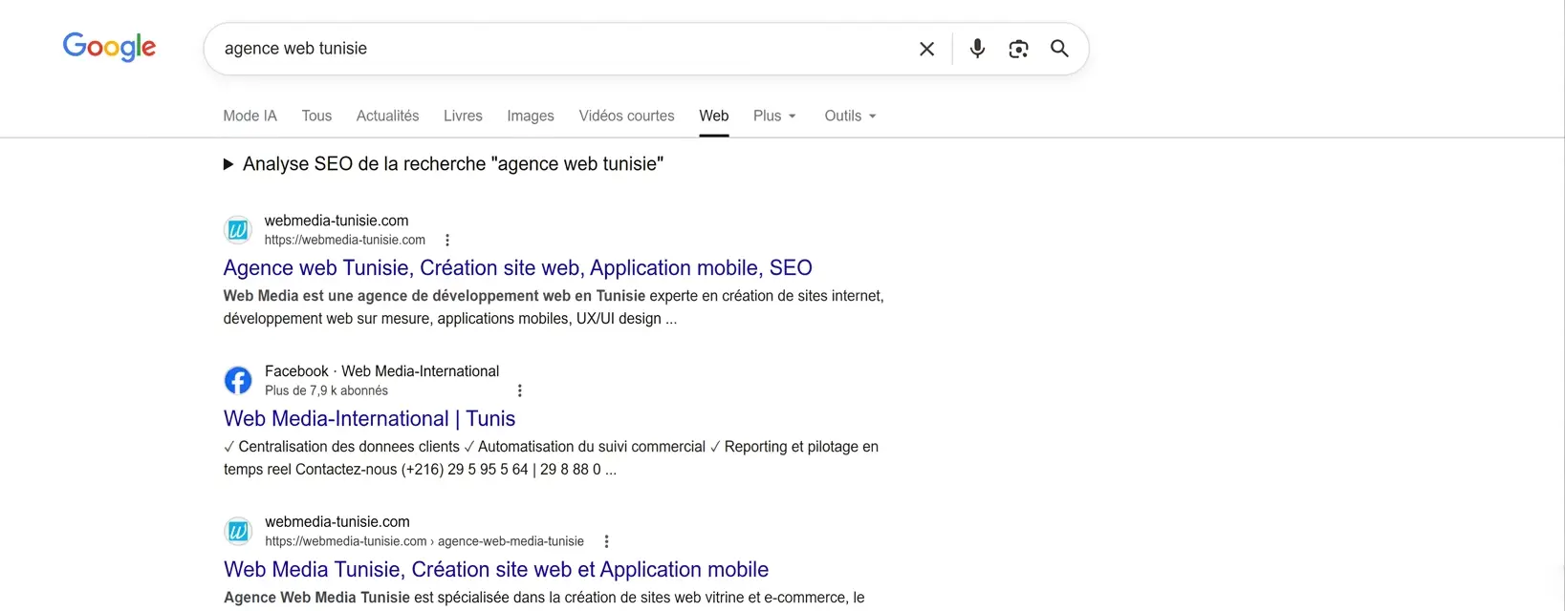
Task: Click snippet starting Web Media est une agence
Action: pos(554,307)
